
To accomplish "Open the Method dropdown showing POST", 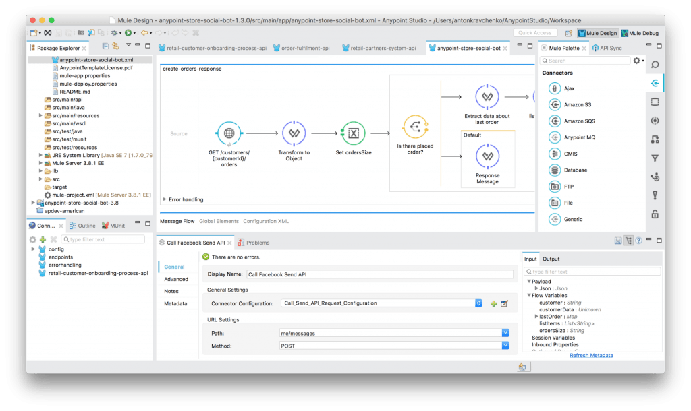I will pos(506,345).
